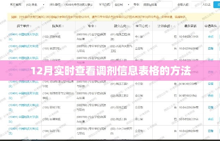Sort by the 院系所 column arrows

click(x=63, y=26)
